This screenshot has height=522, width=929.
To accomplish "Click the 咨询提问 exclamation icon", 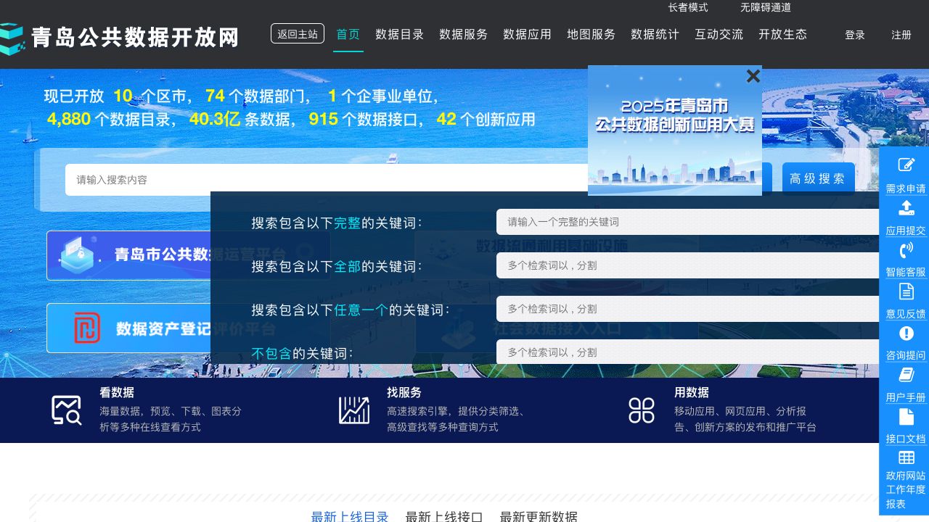I will [x=906, y=333].
